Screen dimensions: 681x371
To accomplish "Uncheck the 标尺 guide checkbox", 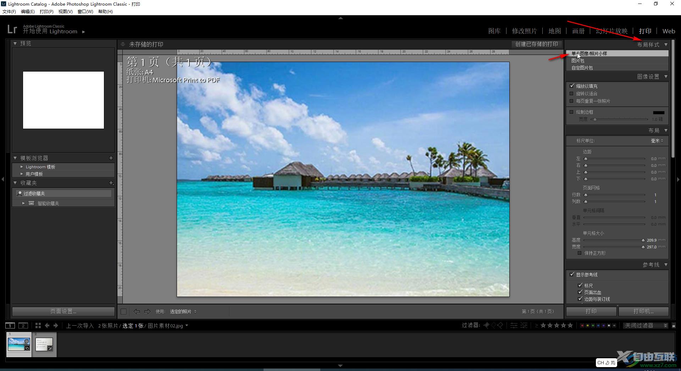I will 580,285.
